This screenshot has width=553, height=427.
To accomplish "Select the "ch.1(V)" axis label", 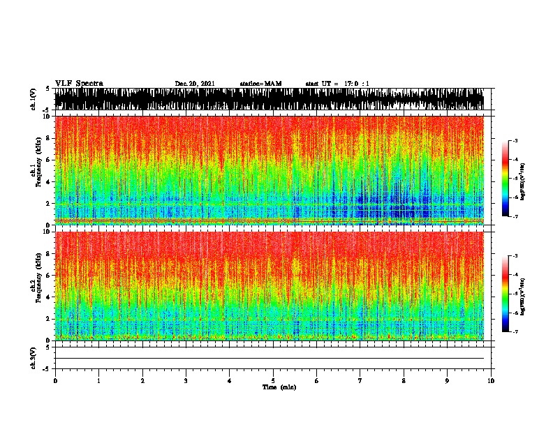I will pos(34,99).
